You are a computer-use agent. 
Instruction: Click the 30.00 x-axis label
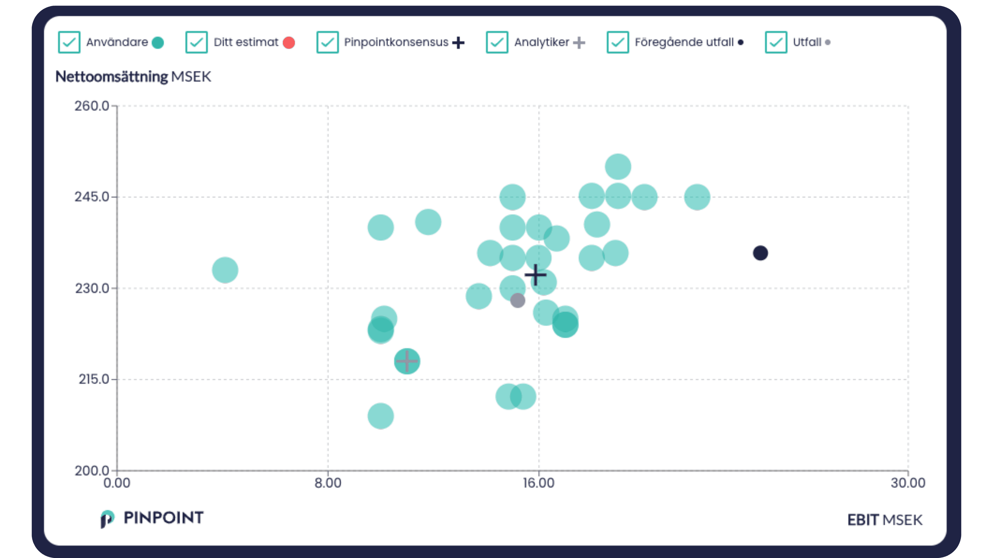(x=908, y=483)
